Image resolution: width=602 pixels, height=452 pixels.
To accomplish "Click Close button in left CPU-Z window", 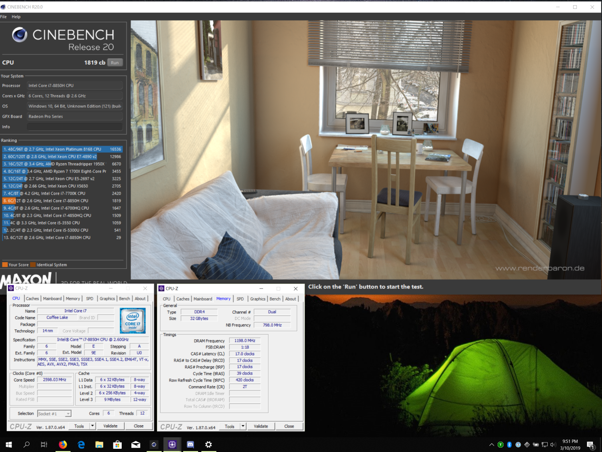I will (x=139, y=426).
